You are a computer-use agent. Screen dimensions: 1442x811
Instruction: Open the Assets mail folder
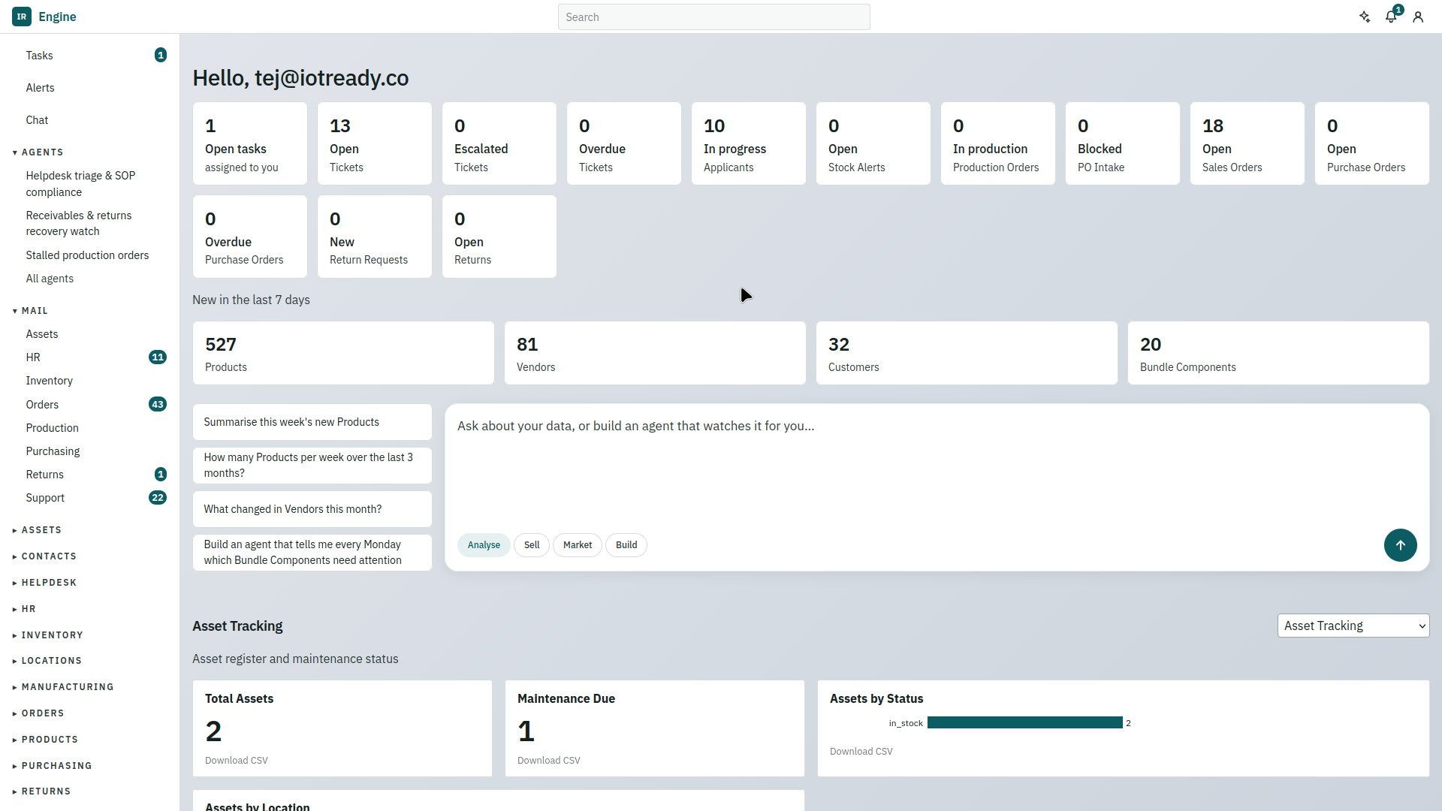[42, 334]
